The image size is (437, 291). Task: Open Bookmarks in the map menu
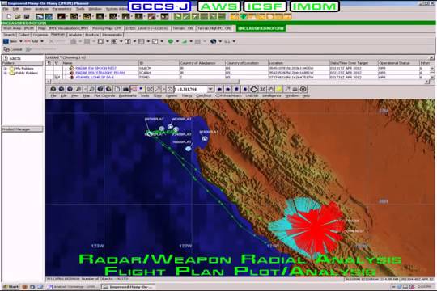pos(127,95)
